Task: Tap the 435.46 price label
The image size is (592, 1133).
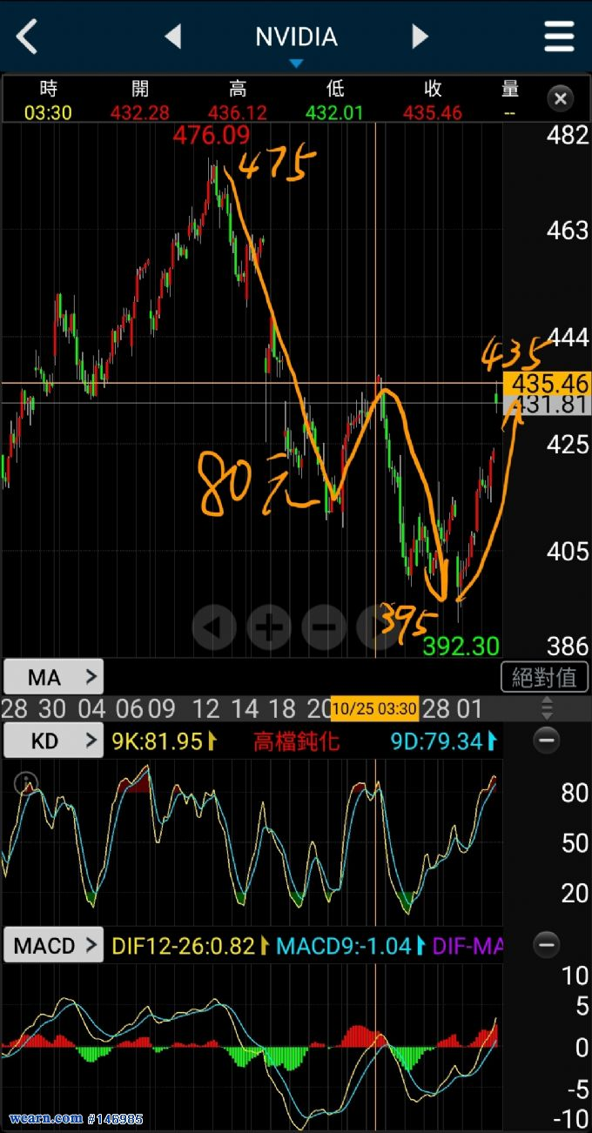Action: pos(546,384)
